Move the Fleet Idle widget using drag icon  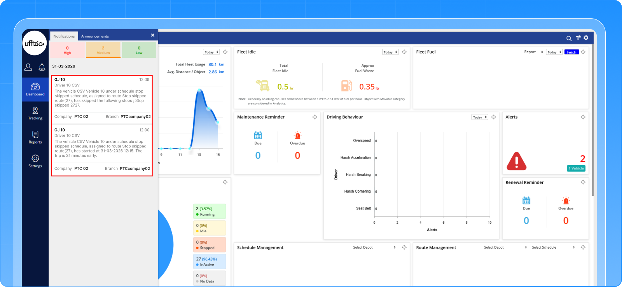tap(404, 52)
